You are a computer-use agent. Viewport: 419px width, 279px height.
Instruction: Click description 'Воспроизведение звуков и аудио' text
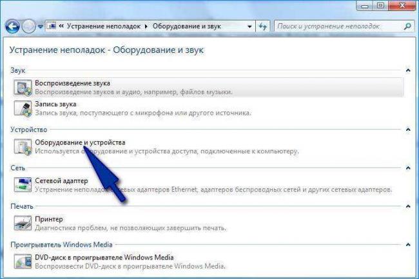[133, 92]
